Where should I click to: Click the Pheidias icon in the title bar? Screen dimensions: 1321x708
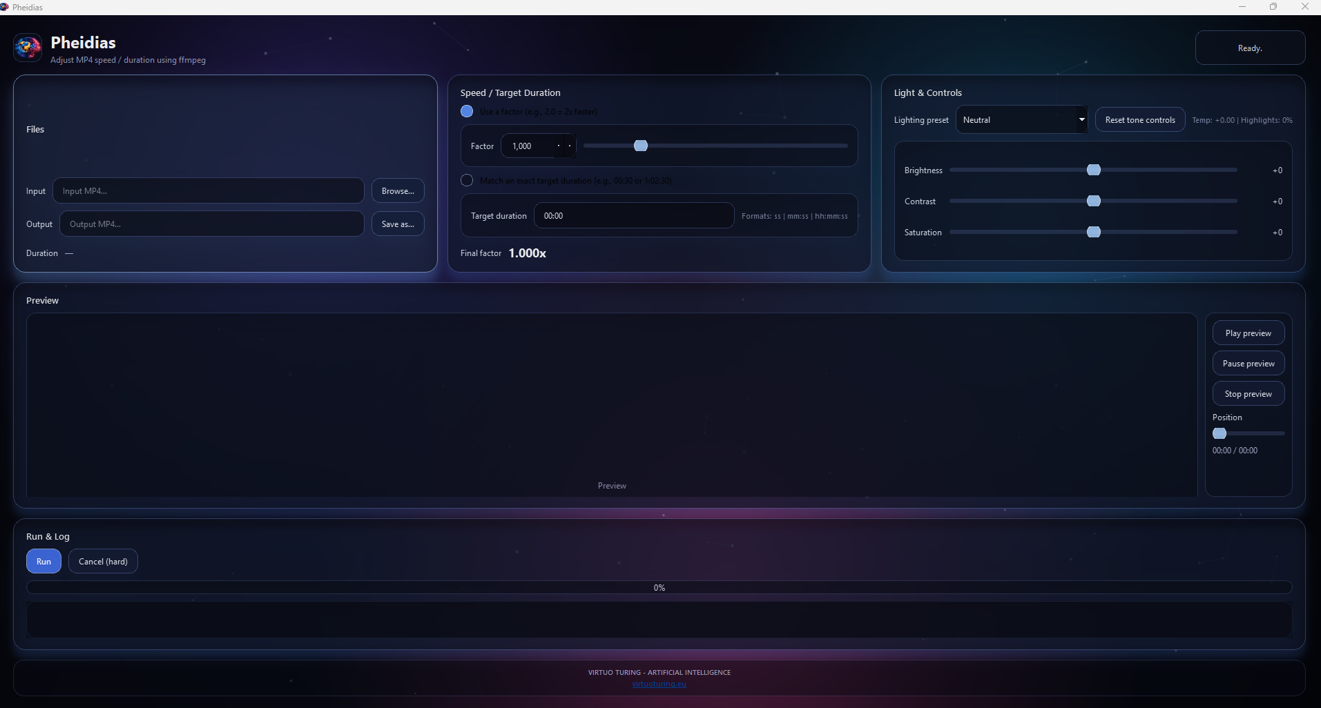click(x=6, y=7)
